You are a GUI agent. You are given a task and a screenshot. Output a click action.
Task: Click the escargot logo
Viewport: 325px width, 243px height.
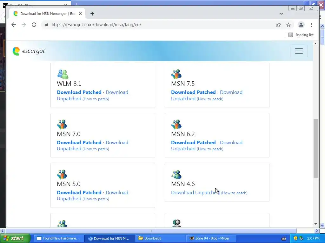click(x=29, y=51)
